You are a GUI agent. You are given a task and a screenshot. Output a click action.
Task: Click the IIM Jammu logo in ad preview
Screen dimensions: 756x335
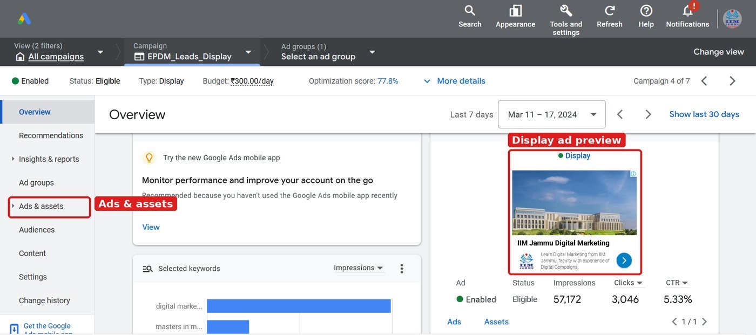click(526, 261)
